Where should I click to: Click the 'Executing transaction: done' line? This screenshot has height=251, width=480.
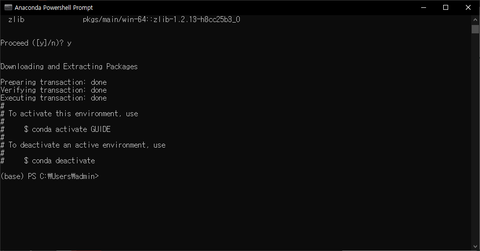[x=53, y=98]
